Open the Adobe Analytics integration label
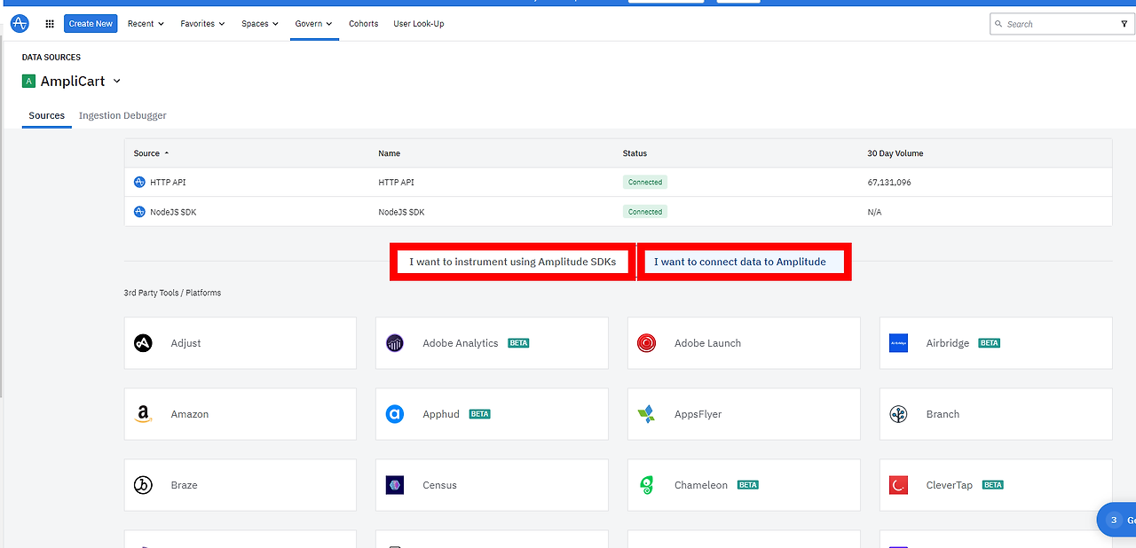Image resolution: width=1136 pixels, height=548 pixels. point(461,343)
